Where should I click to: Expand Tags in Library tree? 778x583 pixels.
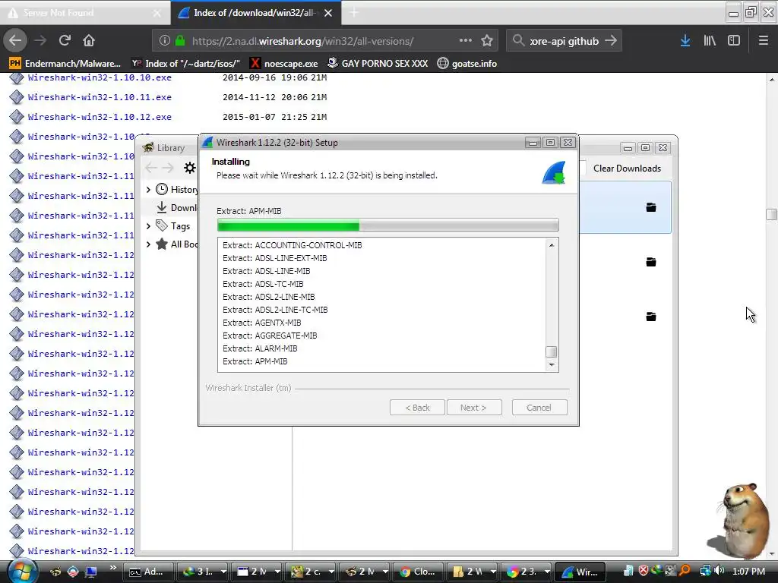tap(148, 226)
